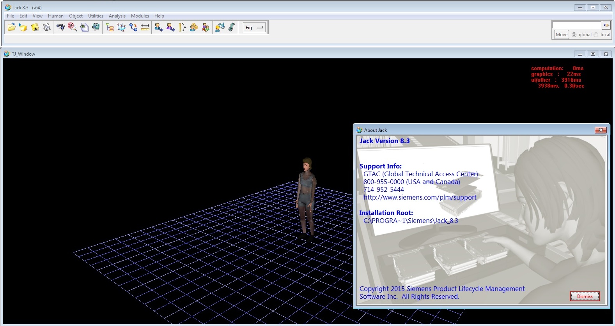
Task: Click the 'Installation Root:' label
Action: 386,213
